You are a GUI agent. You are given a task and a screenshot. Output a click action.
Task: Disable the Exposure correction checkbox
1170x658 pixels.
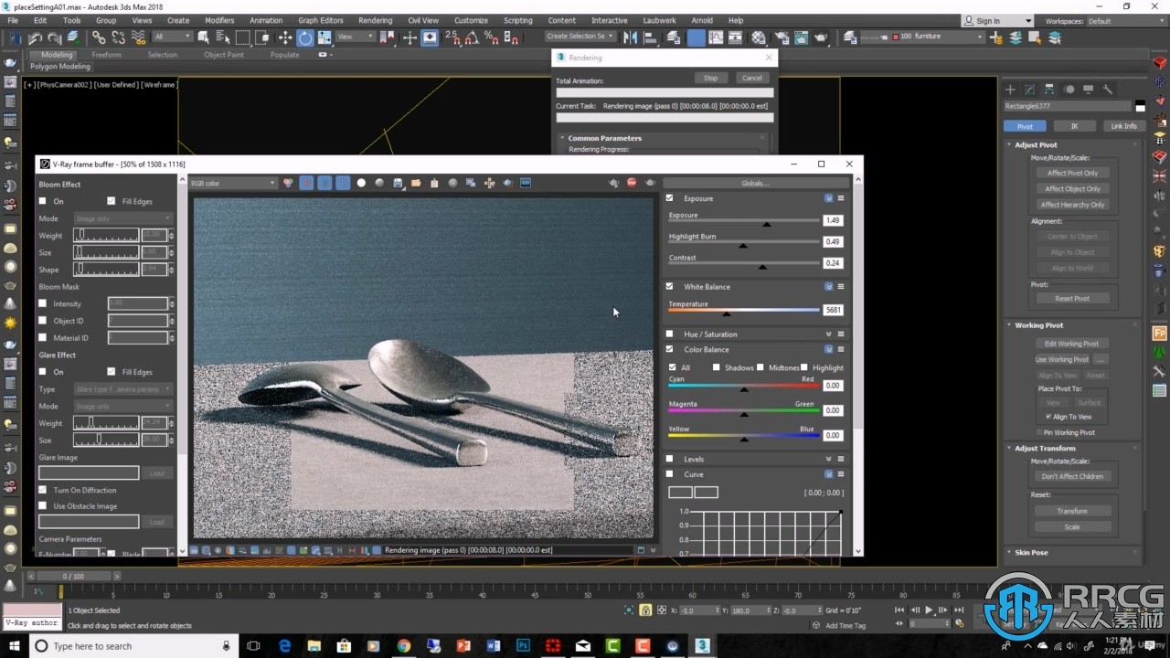pos(669,198)
